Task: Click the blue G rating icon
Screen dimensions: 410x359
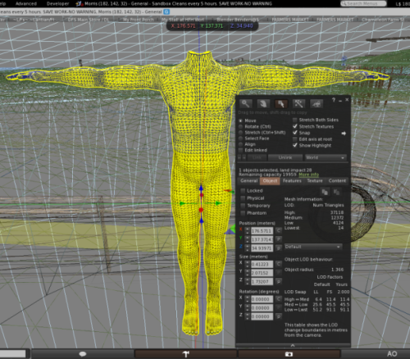Action: [x=166, y=11]
